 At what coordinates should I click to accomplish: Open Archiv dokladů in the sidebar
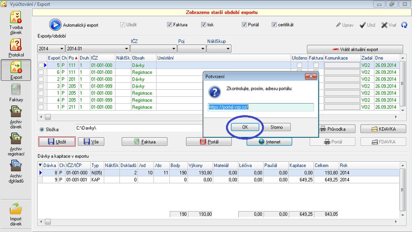click(16, 171)
